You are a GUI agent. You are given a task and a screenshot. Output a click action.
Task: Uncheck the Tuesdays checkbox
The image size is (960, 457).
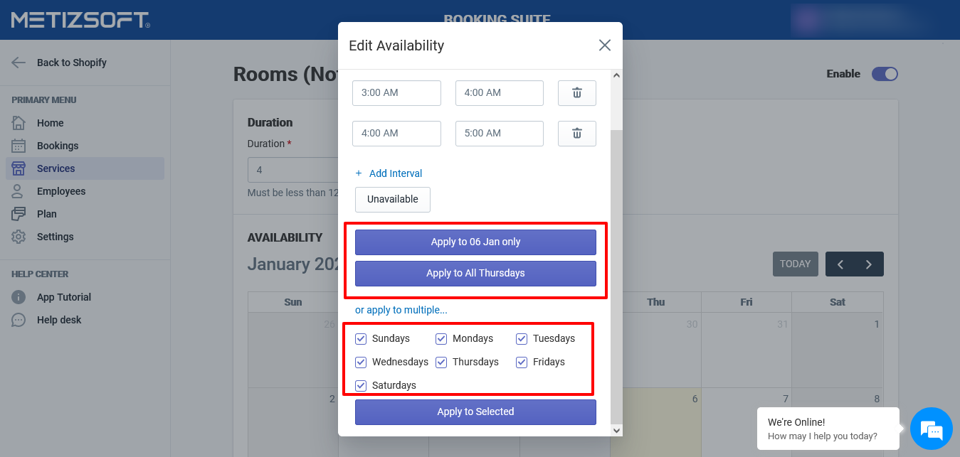(x=522, y=339)
